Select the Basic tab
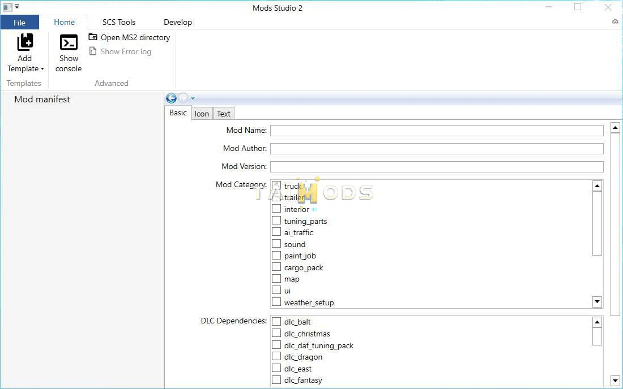 tap(178, 113)
